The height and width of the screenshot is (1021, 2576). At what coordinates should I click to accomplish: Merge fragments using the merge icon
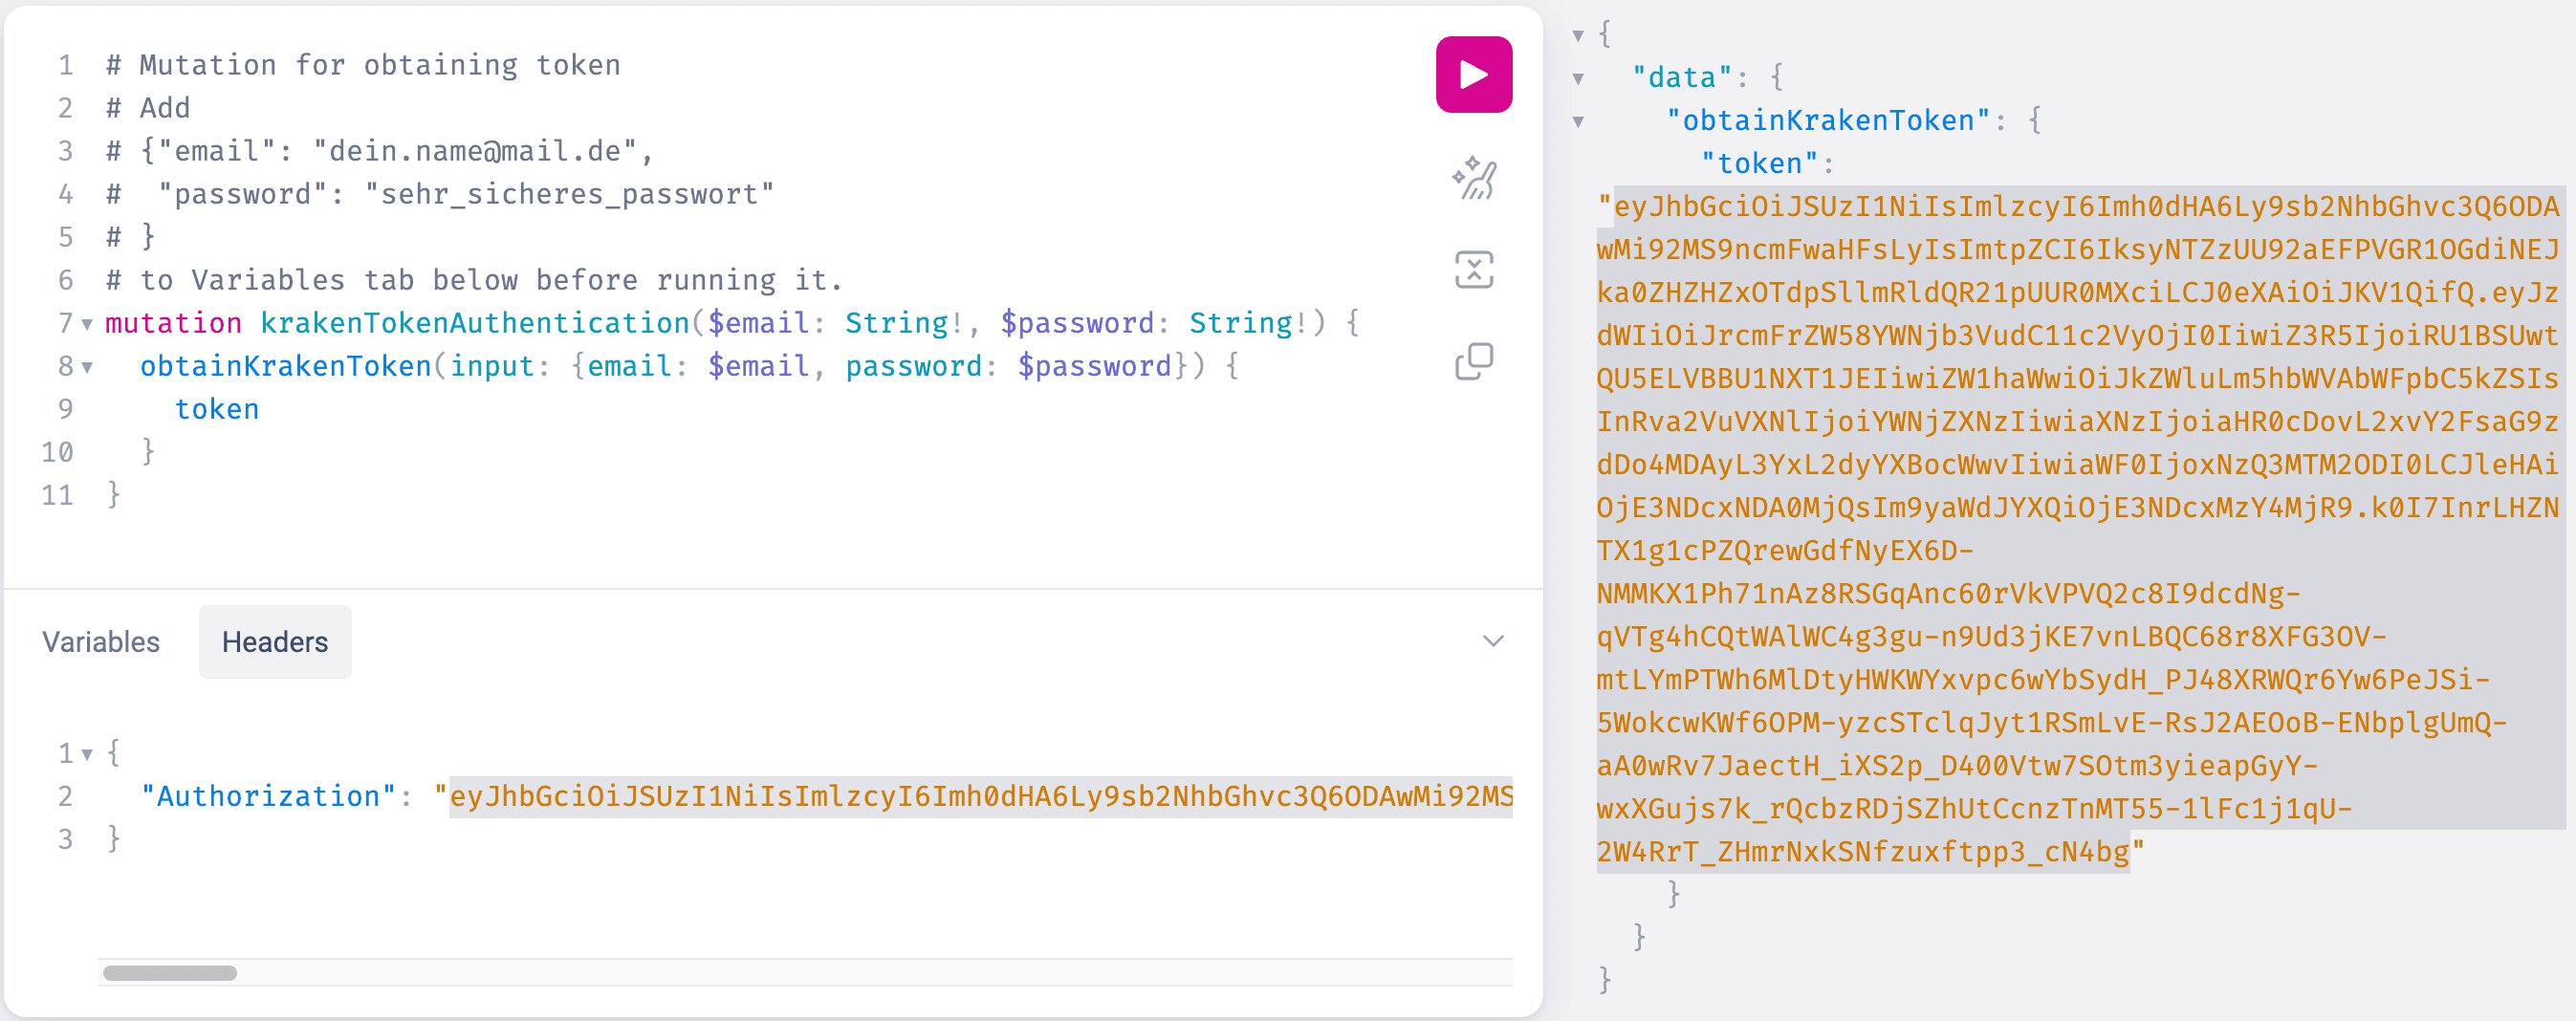click(1474, 268)
